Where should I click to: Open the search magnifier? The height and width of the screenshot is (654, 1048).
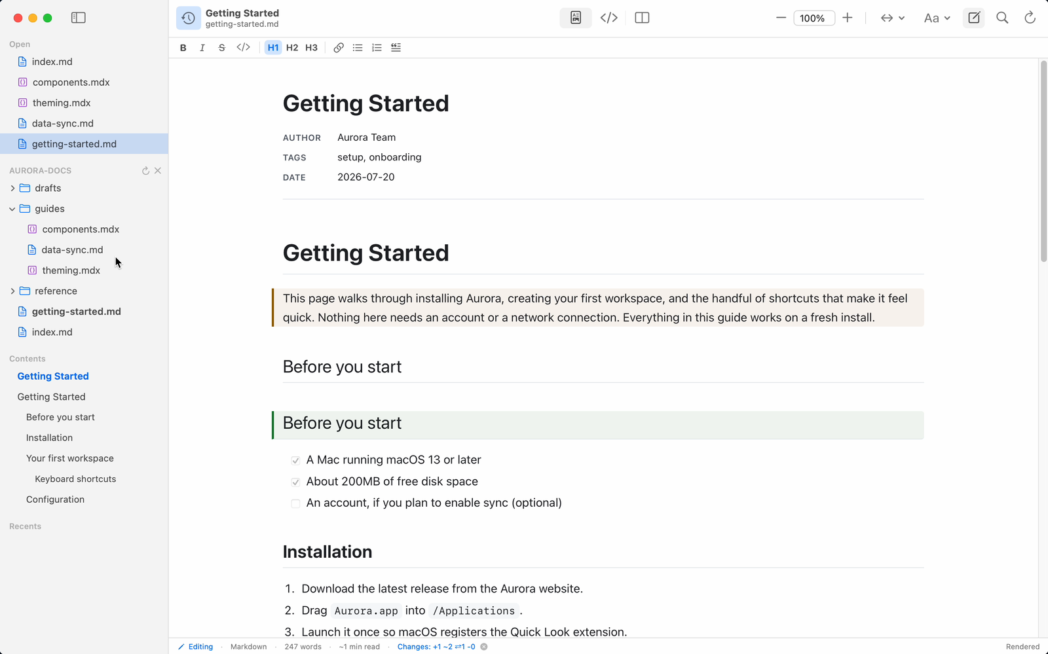pos(1002,18)
